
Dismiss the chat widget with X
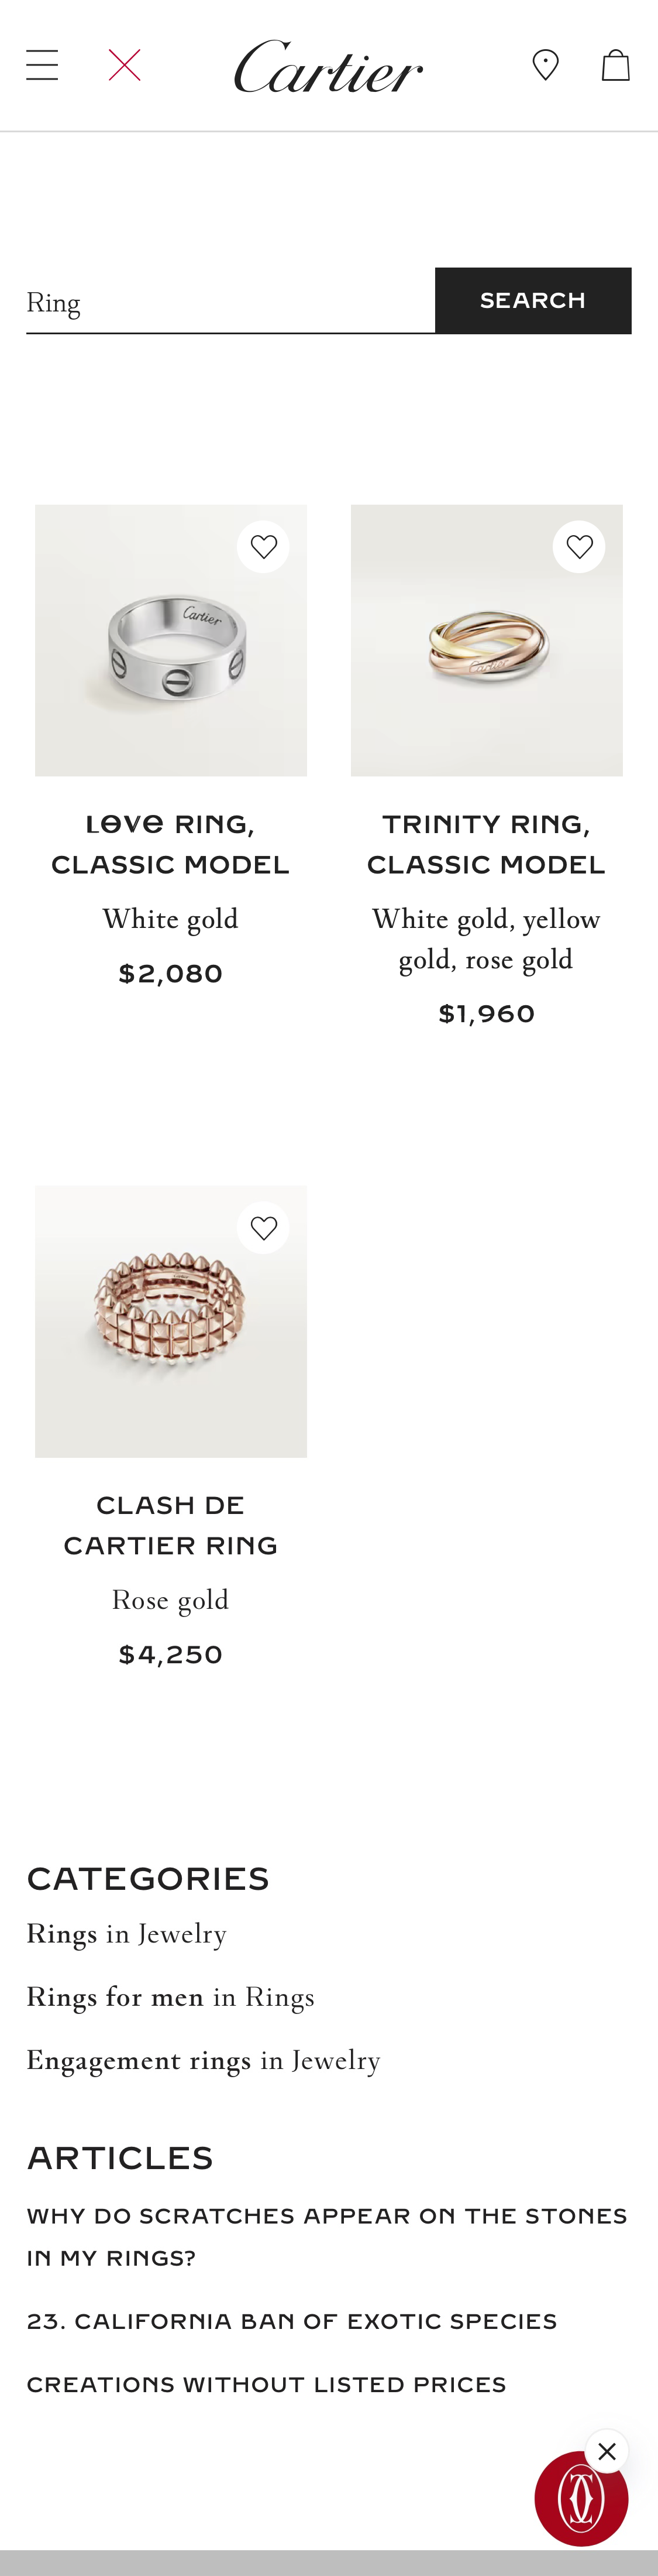tap(606, 2451)
